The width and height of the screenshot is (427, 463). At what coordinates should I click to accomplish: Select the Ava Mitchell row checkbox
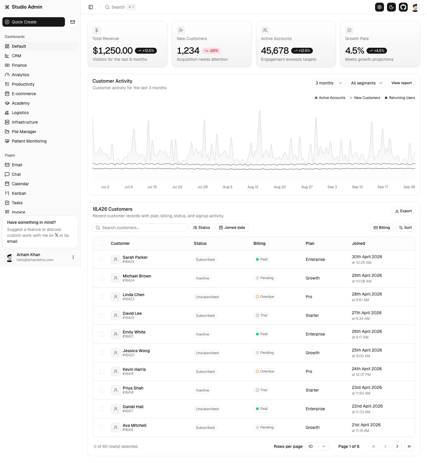[102, 427]
